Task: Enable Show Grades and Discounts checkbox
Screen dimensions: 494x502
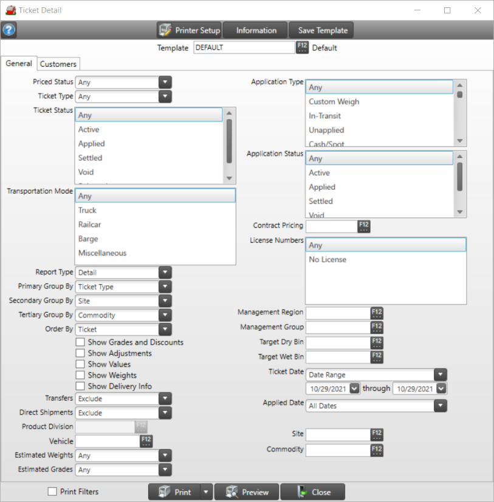Action: tap(80, 342)
